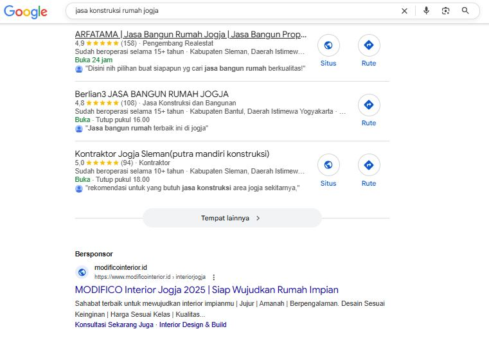
Task: Click the 4,8 star rating of Berlian3
Action: 103,103
